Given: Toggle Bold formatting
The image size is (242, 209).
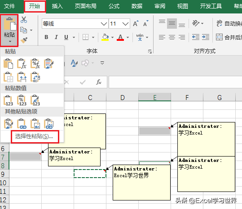Looking at the screenshot, I should (x=46, y=37).
